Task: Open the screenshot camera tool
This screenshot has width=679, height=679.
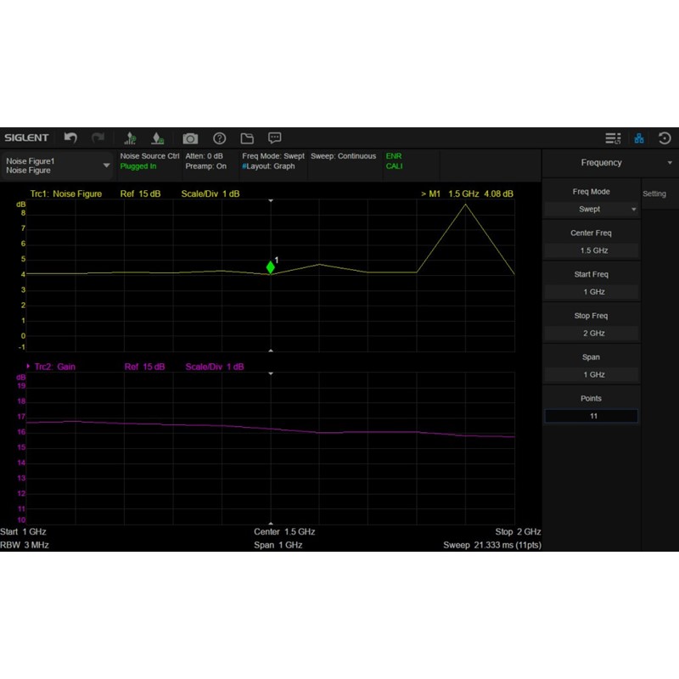Action: tap(190, 138)
